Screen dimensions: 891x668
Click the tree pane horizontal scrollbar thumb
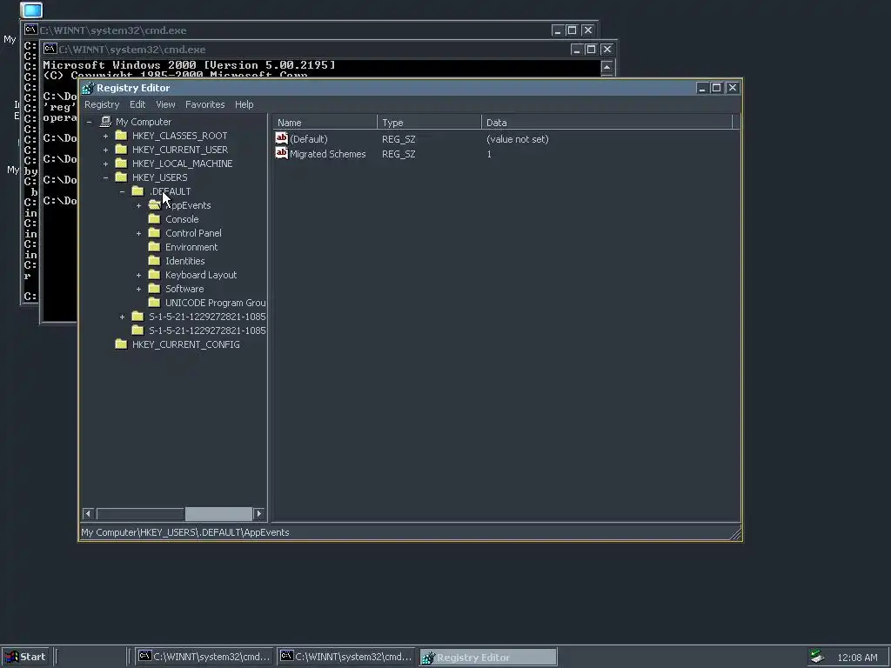tap(218, 513)
